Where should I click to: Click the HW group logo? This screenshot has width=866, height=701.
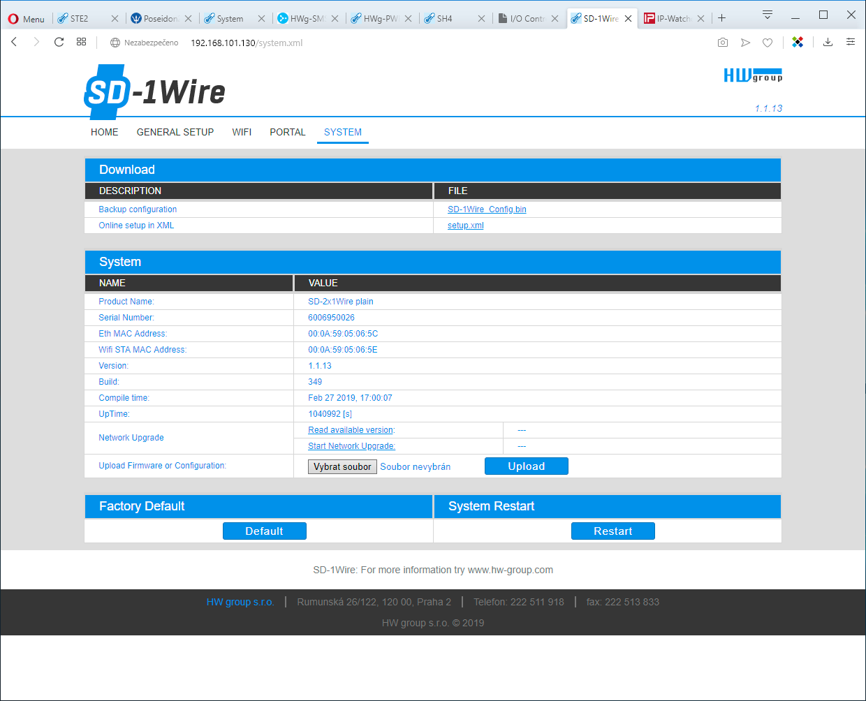pos(753,75)
